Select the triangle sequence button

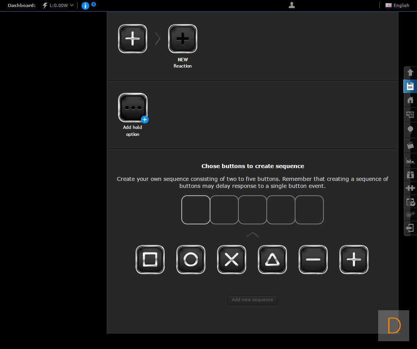(272, 260)
